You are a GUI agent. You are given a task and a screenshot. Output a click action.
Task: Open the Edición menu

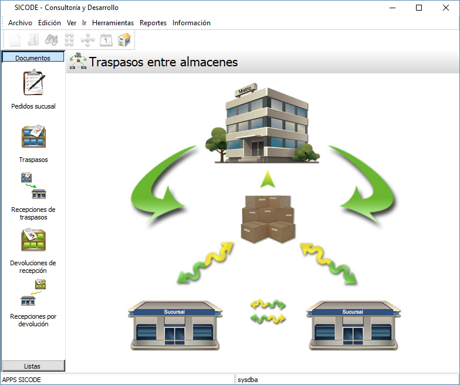(49, 23)
